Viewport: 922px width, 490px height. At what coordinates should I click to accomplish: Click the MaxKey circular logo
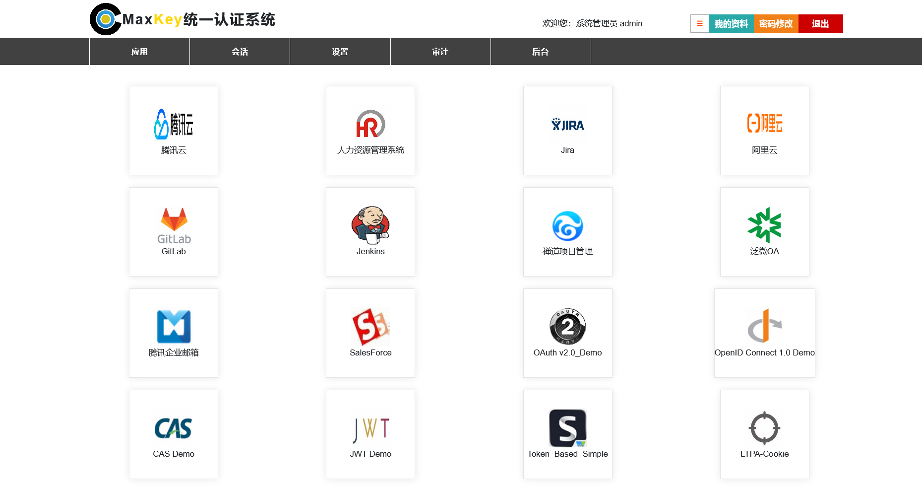pyautogui.click(x=106, y=19)
